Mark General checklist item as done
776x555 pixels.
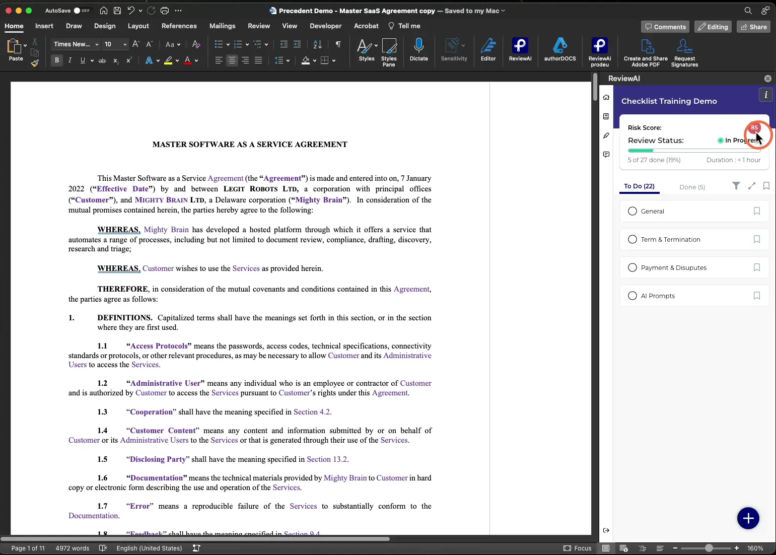click(632, 211)
